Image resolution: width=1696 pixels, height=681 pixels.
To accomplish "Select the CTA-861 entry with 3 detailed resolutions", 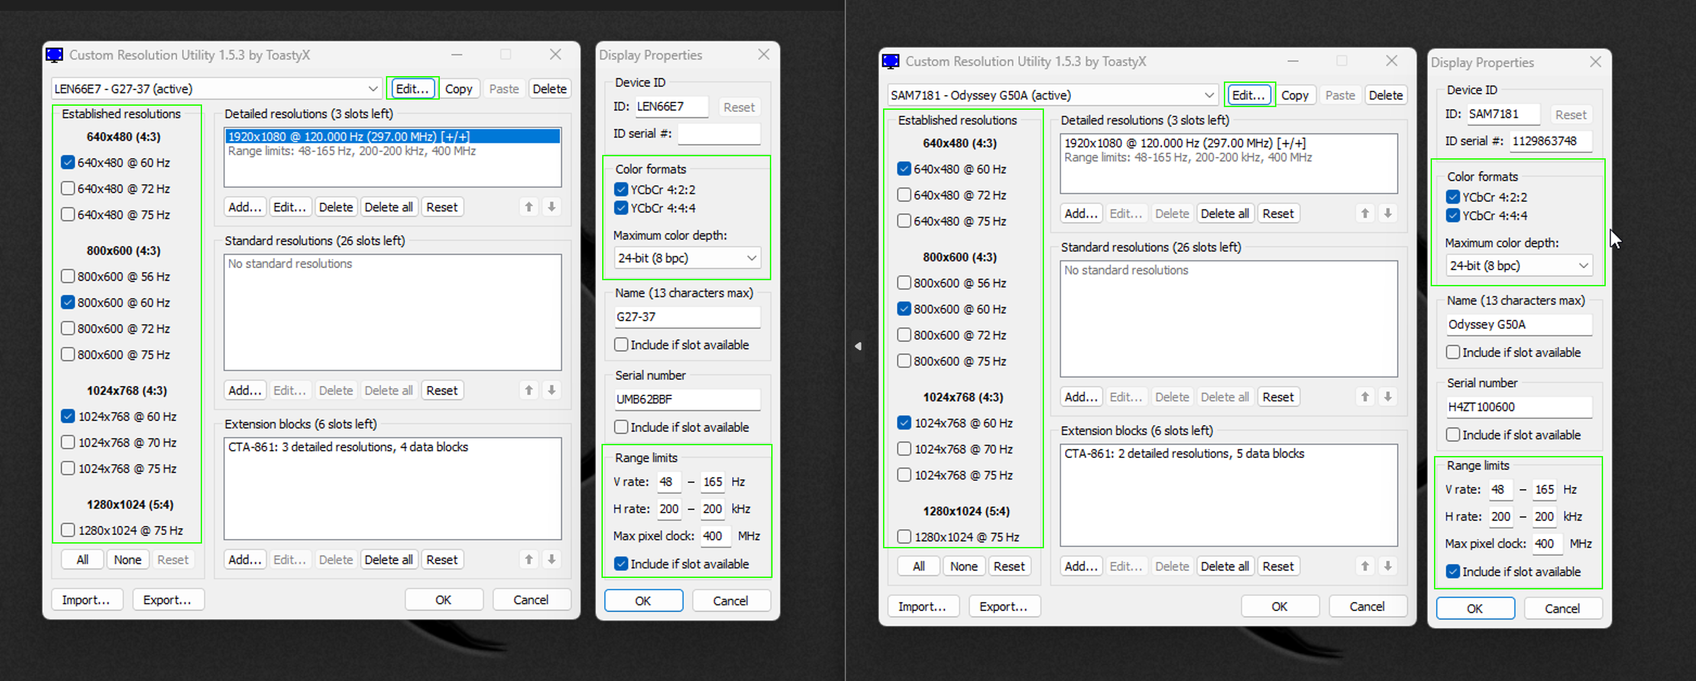I will (x=348, y=447).
